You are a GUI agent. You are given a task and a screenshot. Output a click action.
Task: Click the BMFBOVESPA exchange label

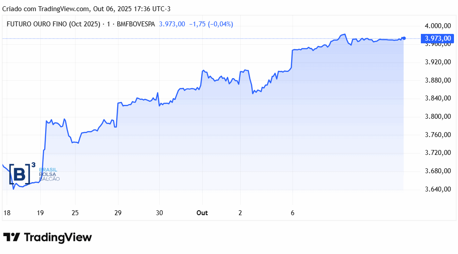click(x=136, y=24)
